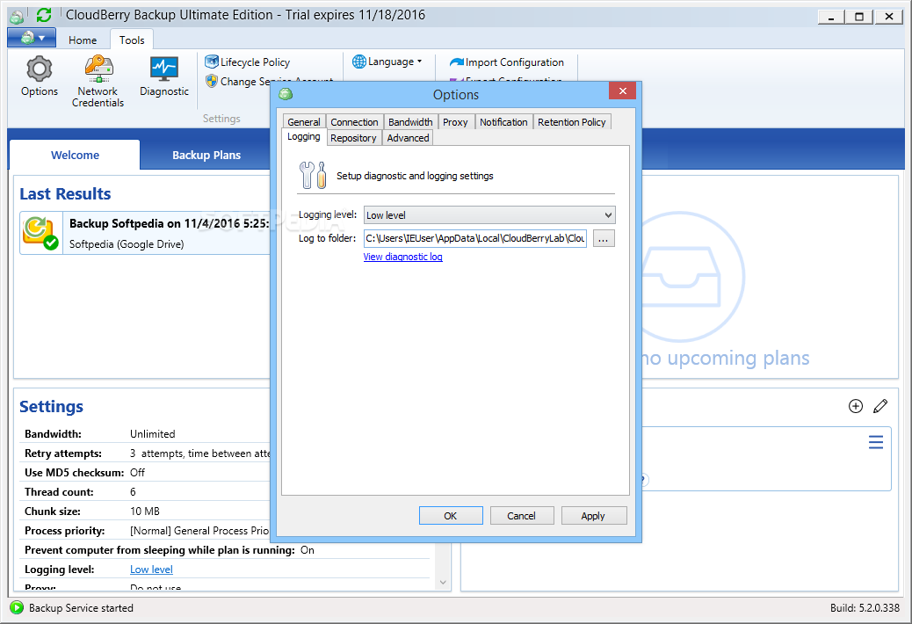912x624 pixels.
Task: Open the Proxy options tab
Action: 455,122
